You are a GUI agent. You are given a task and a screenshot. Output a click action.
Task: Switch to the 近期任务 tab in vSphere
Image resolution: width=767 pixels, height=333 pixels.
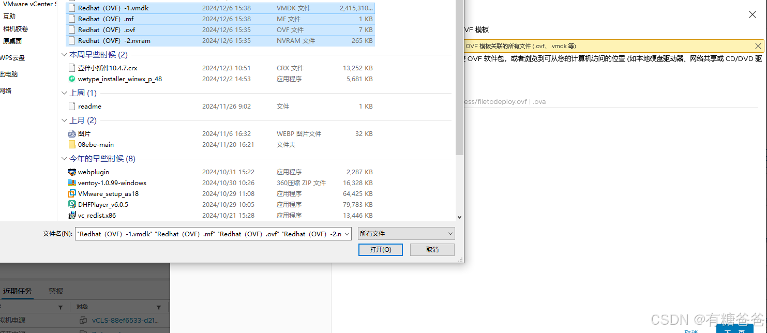17,291
